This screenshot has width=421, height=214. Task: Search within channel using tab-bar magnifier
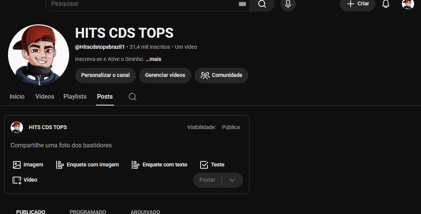pyautogui.click(x=132, y=97)
